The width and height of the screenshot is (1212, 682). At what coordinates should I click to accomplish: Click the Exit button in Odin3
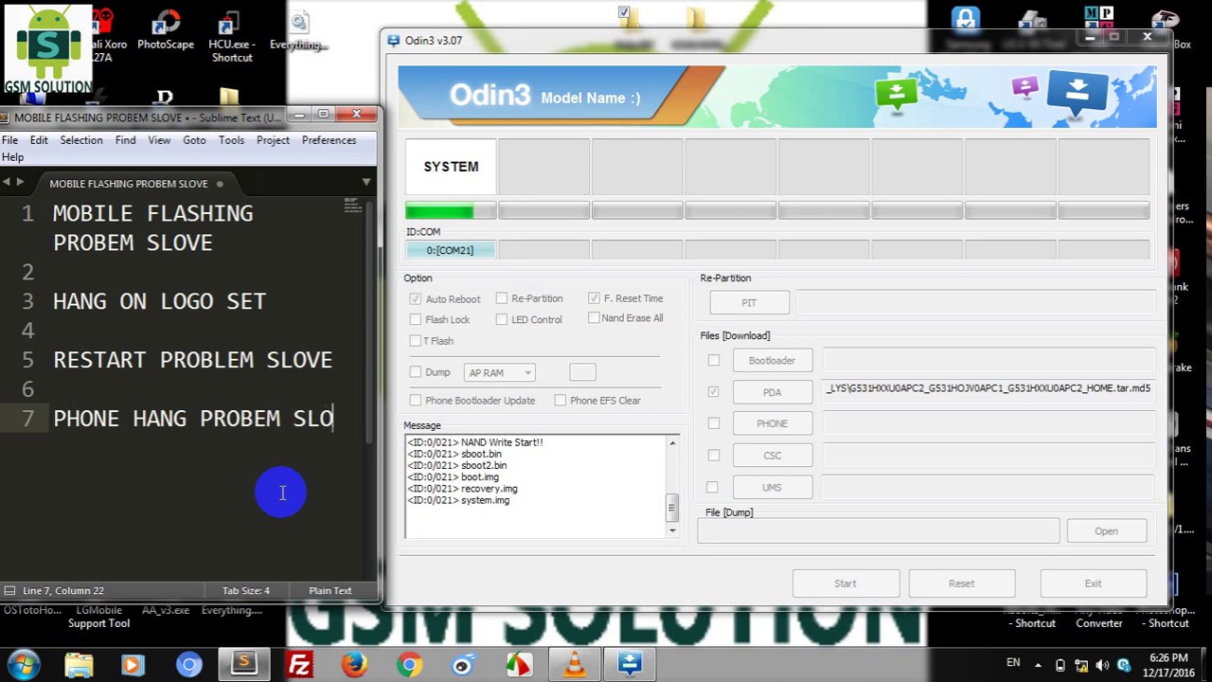(x=1093, y=583)
